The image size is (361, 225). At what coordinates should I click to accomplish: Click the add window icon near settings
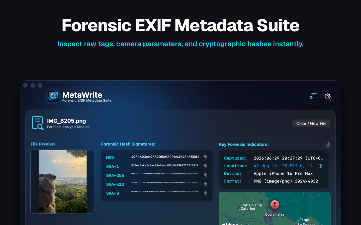pos(314,96)
